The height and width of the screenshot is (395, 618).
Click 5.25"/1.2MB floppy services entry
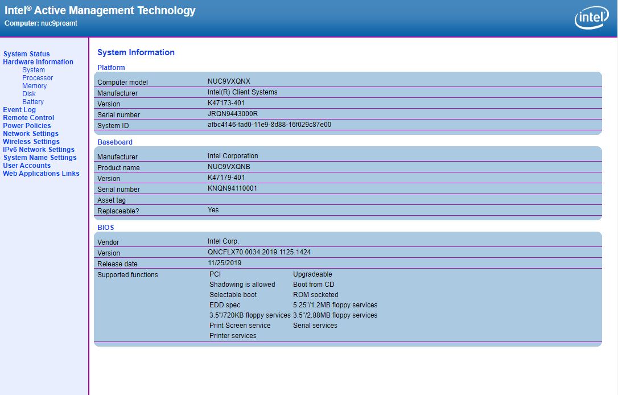pos(335,305)
